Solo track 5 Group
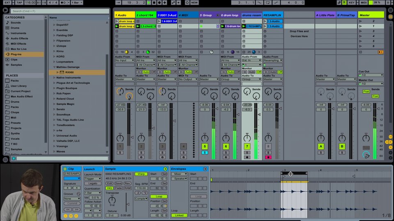The image size is (394, 221). 204,152
